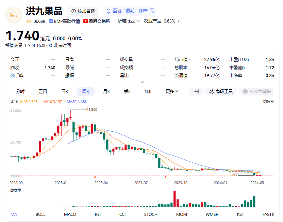This screenshot has height=222, width=283.
Task: Click the 市盈(TTM) 1.84 value
Action: 270,60
